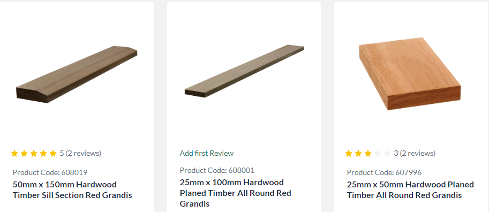This screenshot has height=212, width=489.
Task: Open the 25mm x 100mm planed timber image
Action: [244, 71]
